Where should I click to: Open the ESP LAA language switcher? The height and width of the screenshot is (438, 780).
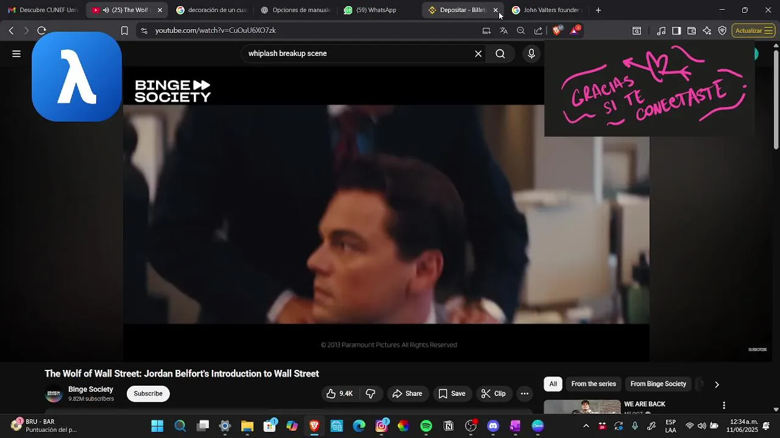pos(670,426)
